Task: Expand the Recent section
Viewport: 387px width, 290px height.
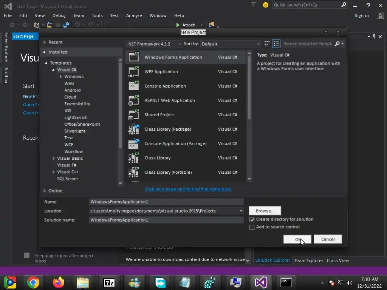Action: click(x=45, y=42)
